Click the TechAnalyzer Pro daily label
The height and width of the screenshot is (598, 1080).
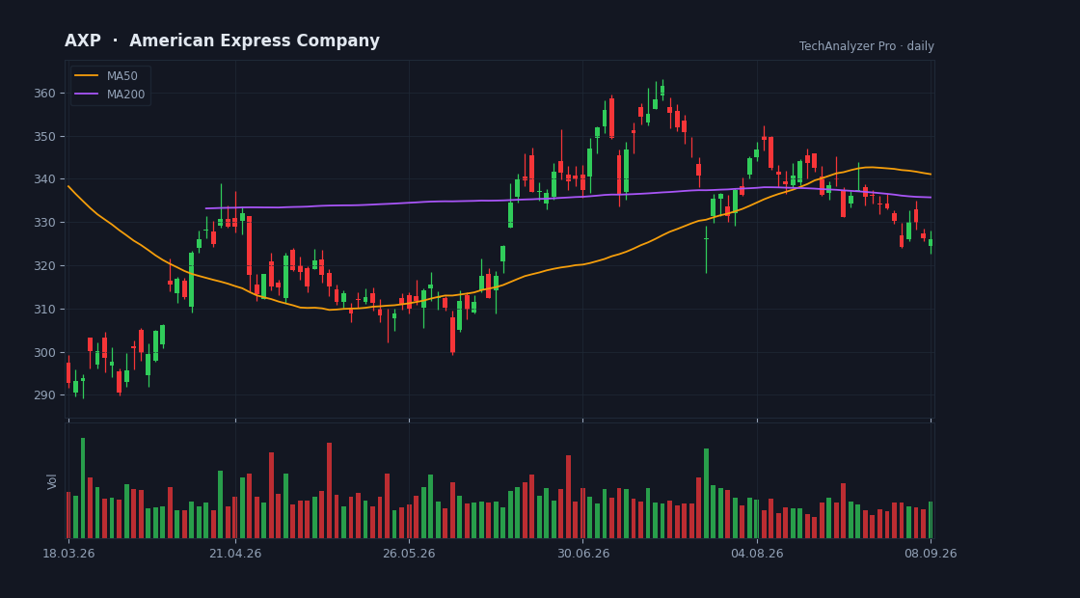867,46
